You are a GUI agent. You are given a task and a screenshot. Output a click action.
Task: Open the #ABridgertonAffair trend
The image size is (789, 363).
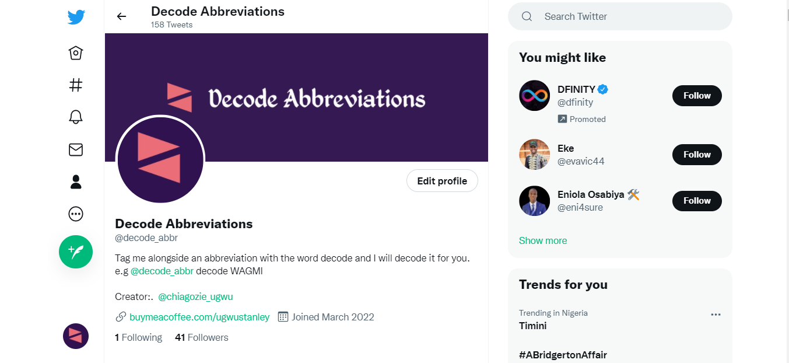563,355
